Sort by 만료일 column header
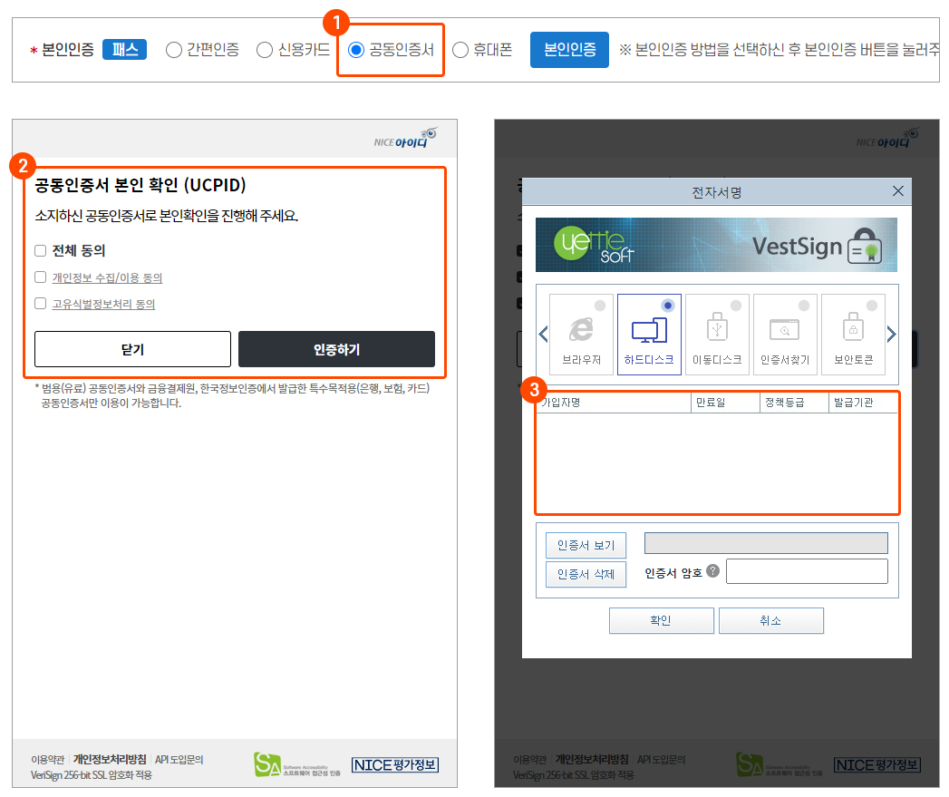This screenshot has height=797, width=949. (725, 403)
